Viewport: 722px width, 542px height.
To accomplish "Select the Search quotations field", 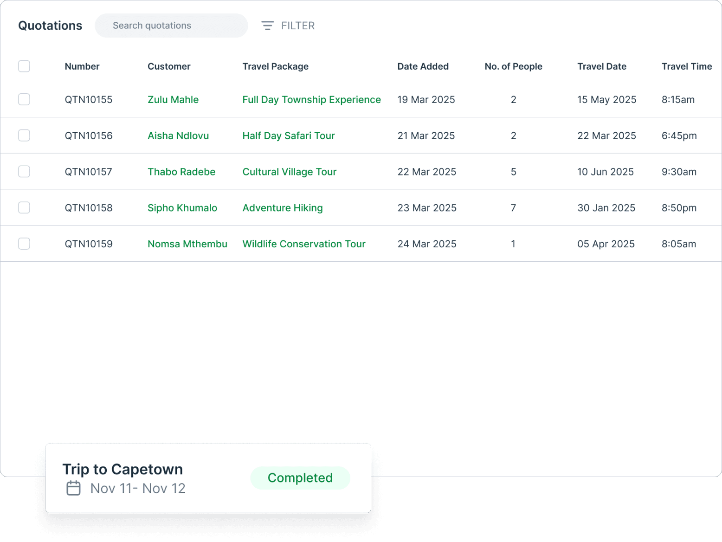I will [171, 26].
